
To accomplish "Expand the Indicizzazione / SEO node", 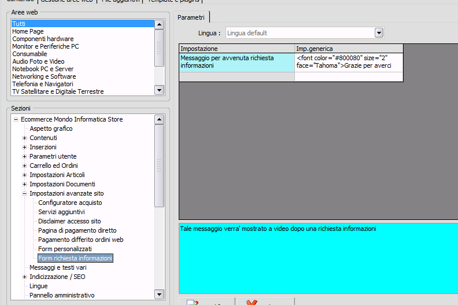I will [24, 277].
